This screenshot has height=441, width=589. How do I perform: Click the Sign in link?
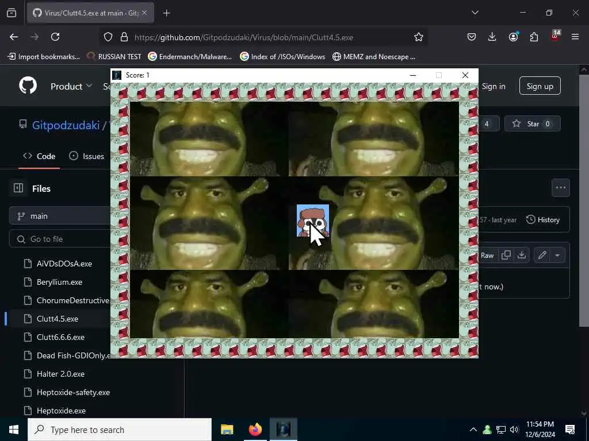pos(493,86)
